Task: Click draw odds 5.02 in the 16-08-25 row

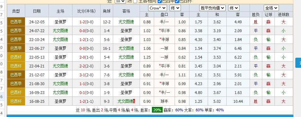Action: [x=217, y=102]
